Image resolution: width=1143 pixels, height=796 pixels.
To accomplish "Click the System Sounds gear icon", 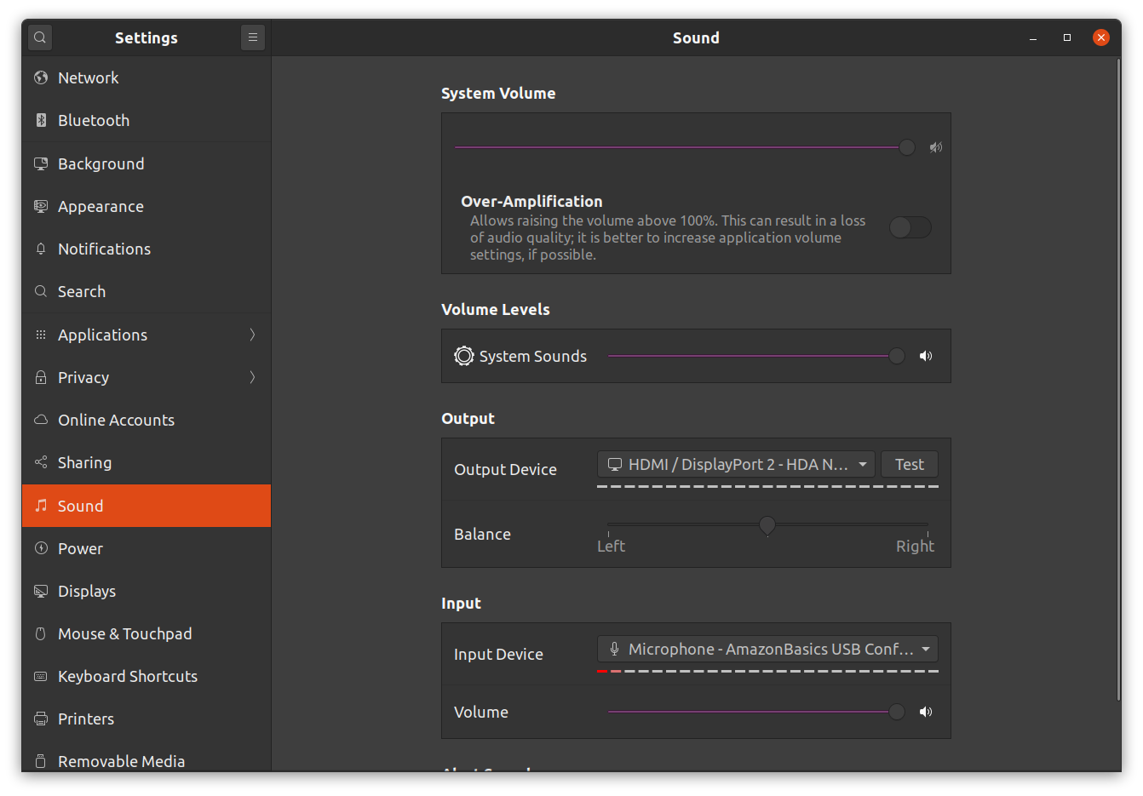I will [463, 356].
